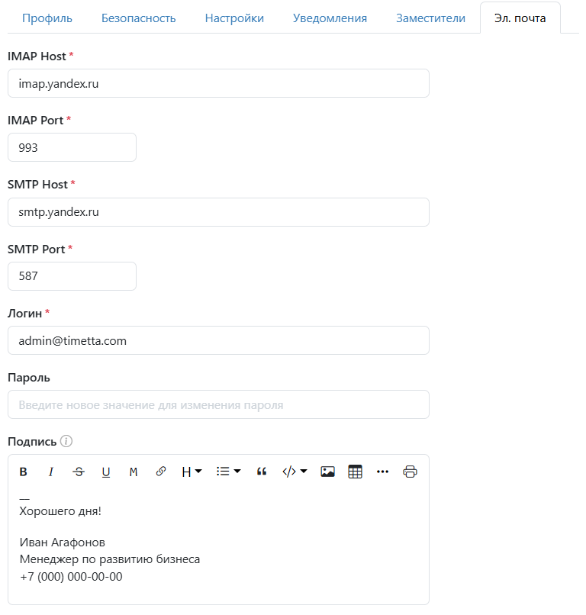Insert an image into signature
Image resolution: width=586 pixels, height=615 pixels.
327,472
